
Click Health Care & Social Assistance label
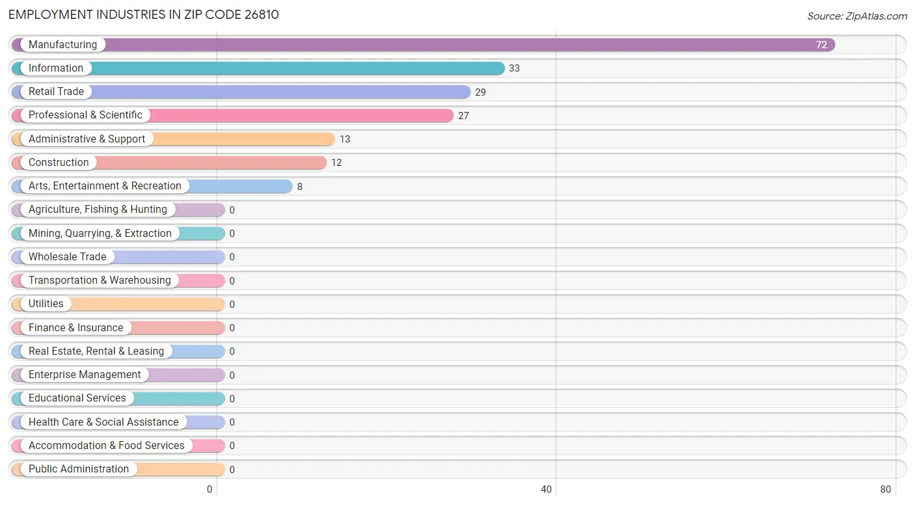coord(103,422)
